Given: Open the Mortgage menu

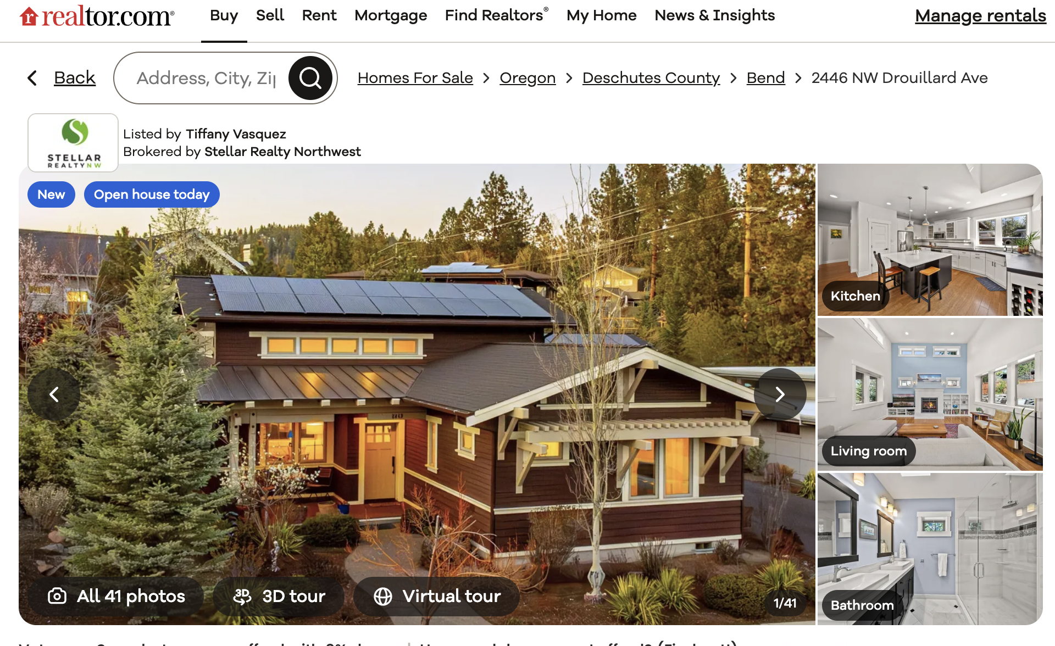Looking at the screenshot, I should pos(391,15).
